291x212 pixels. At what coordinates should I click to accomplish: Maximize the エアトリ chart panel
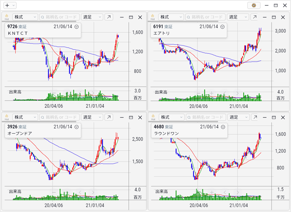pos(274,17)
